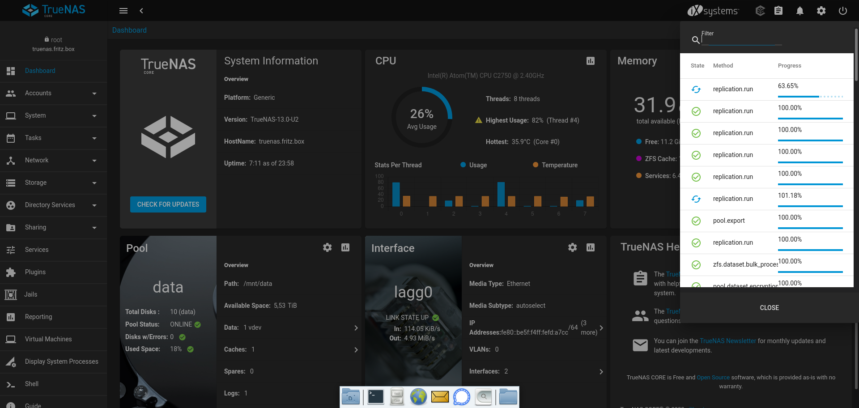Open the mail envelope app in the dock
Screen dimensions: 859x408
click(x=440, y=397)
